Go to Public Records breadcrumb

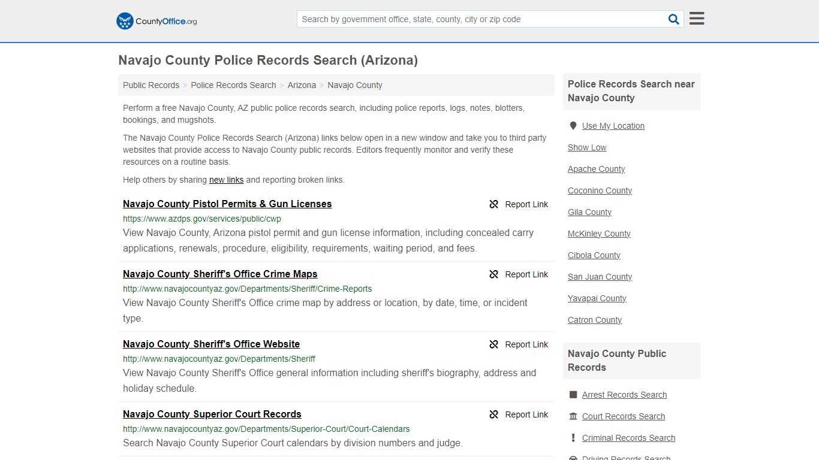pyautogui.click(x=151, y=85)
